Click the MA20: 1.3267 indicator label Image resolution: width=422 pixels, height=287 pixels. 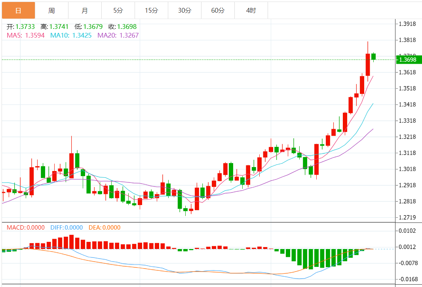(118, 35)
